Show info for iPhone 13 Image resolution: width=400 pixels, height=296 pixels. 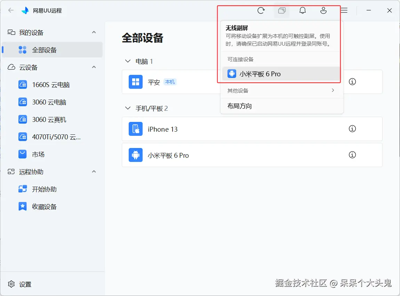pyautogui.click(x=352, y=129)
